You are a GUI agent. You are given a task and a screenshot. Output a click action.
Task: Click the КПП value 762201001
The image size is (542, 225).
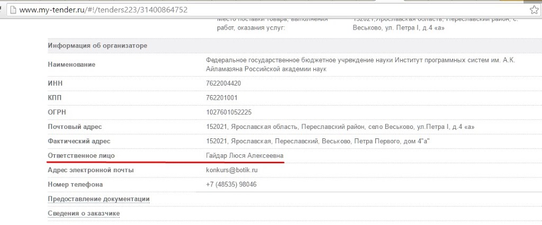tap(221, 98)
